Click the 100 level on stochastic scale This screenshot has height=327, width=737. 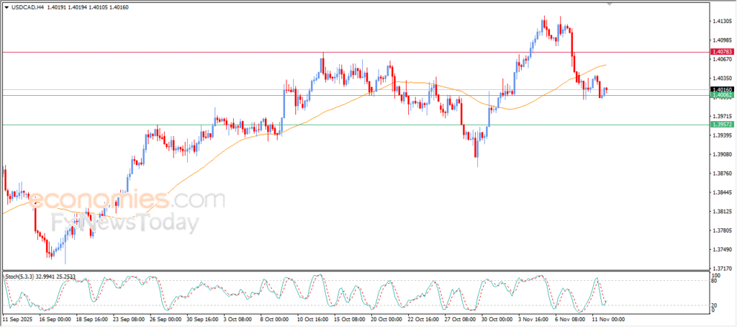tap(716, 275)
